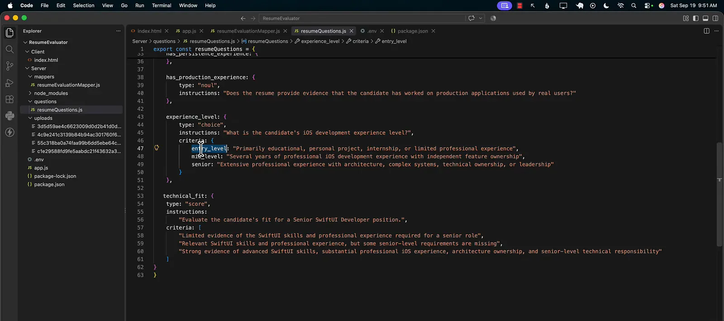Open upload file c1e29588fd9fe5aabdc21f43632a3...
This screenshot has width=724, height=321.
tap(79, 151)
